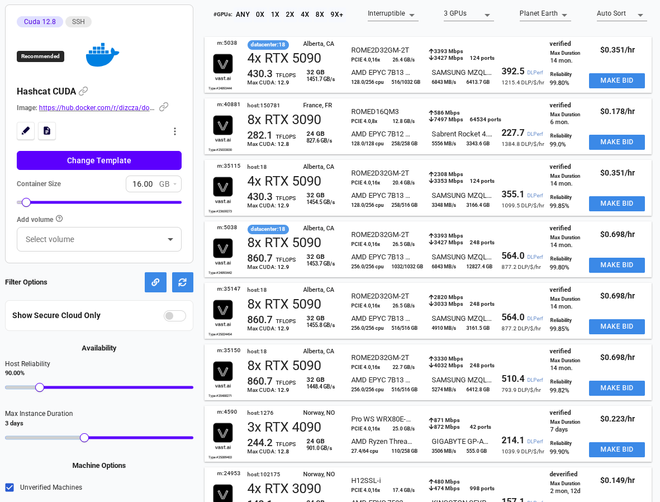
Task: Open the 3 GPUs dropdown
Action: 468,14
